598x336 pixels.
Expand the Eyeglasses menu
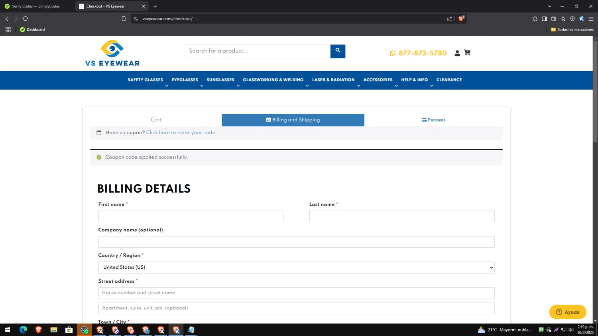[x=185, y=80]
